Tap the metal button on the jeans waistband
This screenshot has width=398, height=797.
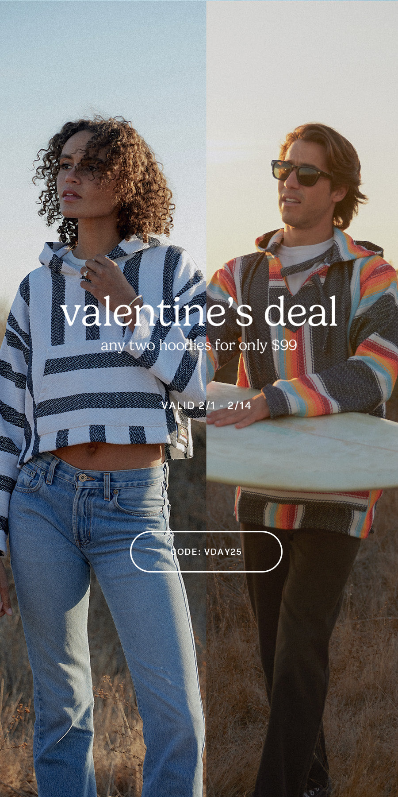click(82, 477)
